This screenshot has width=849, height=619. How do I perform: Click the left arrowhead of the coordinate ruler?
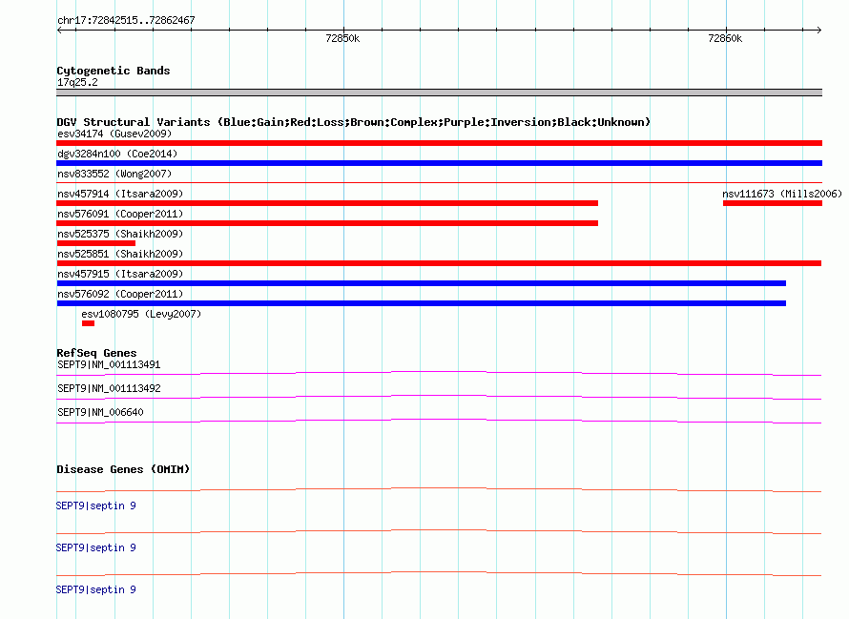click(x=59, y=30)
